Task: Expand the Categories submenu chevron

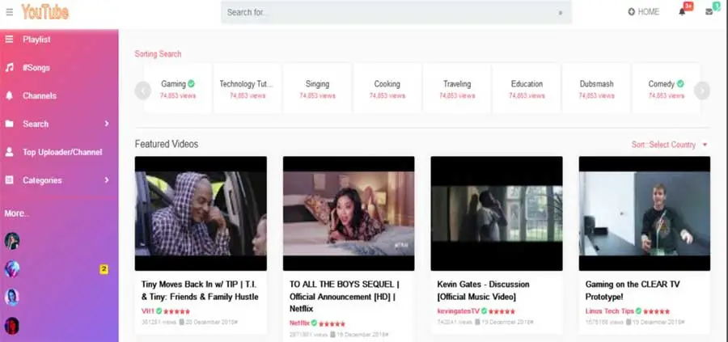Action: click(107, 180)
